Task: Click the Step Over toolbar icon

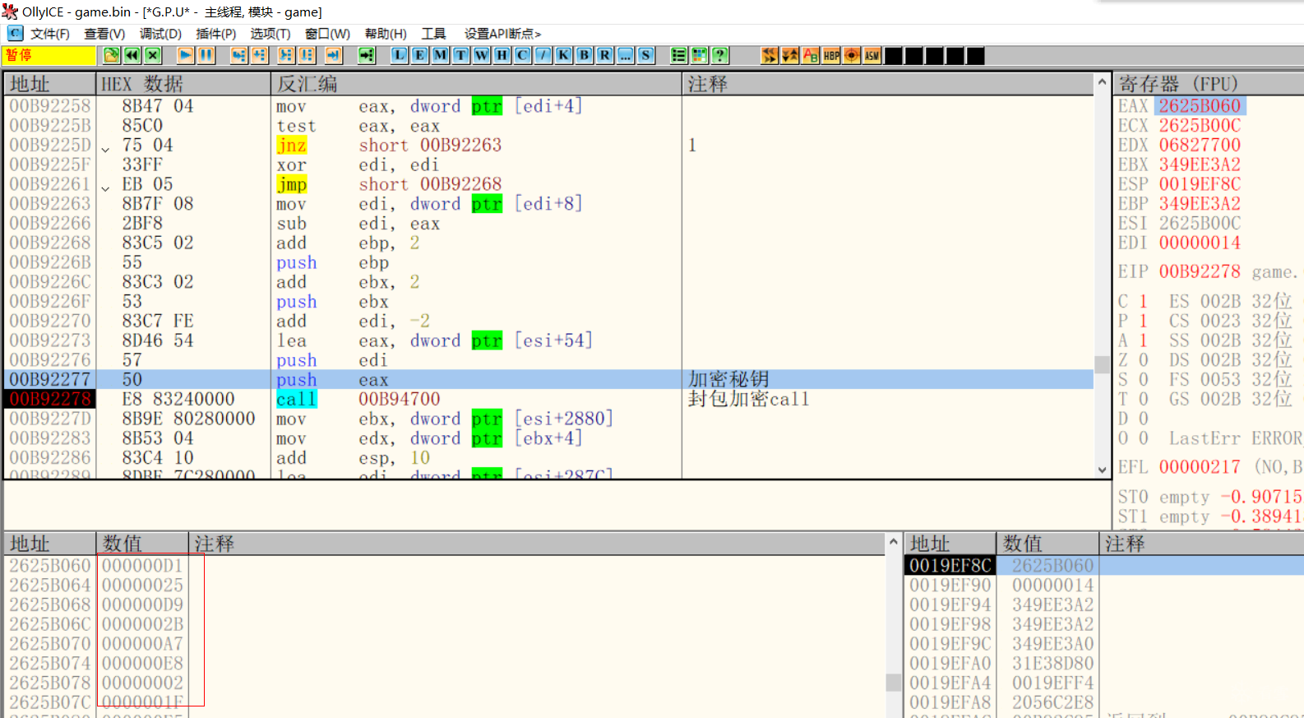Action: click(x=260, y=55)
